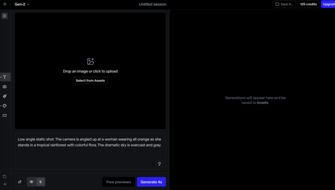Collapse the sidebar with arrow icon
335x190 pixels.
tap(5, 184)
